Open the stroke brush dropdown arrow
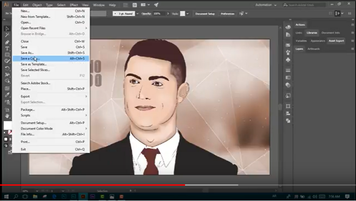The image size is (356, 201). [137, 14]
